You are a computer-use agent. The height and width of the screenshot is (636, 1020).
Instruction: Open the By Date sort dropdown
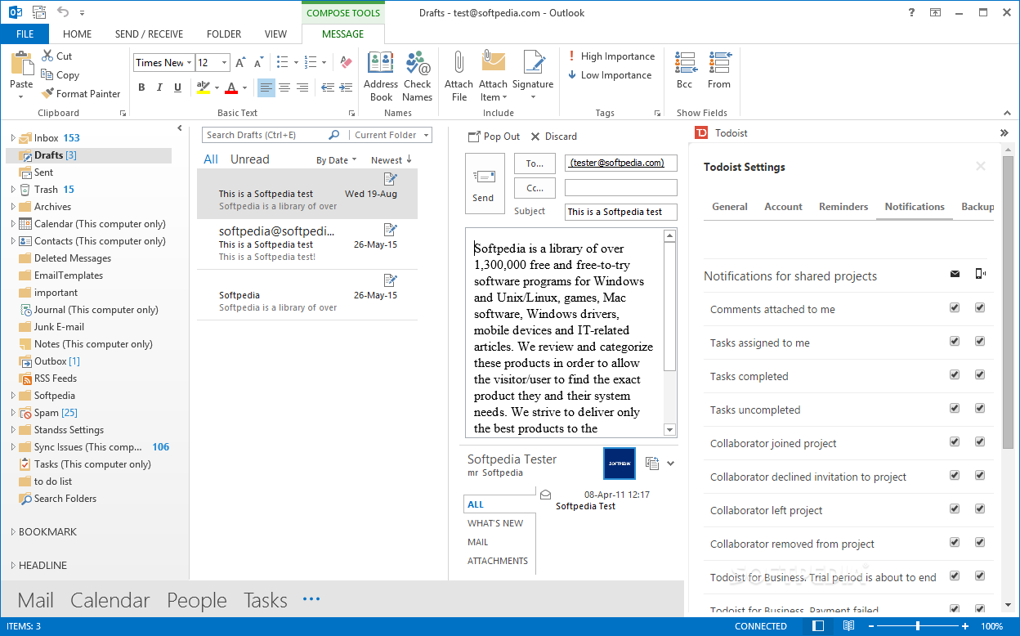pos(337,160)
